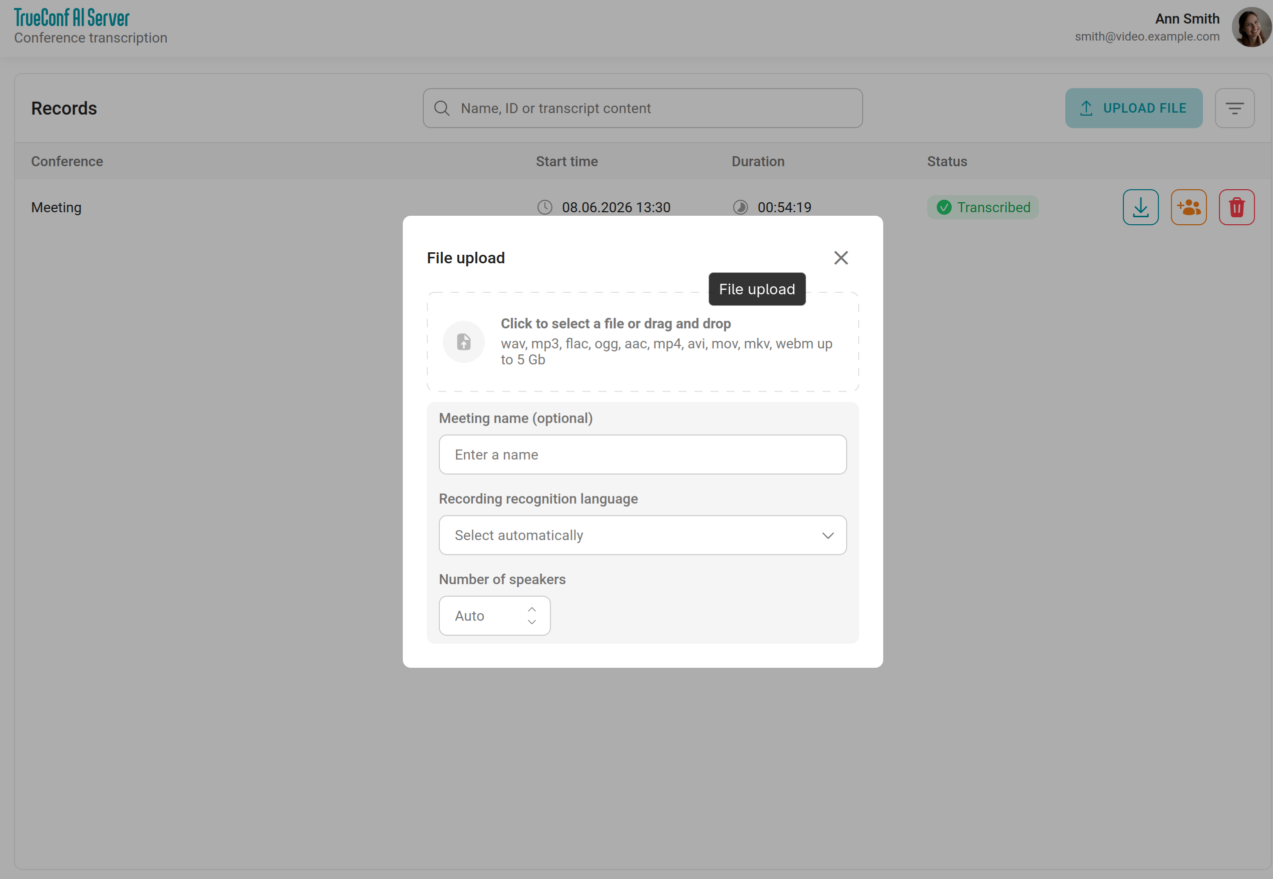Image resolution: width=1273 pixels, height=879 pixels.
Task: Open the Recording recognition language dropdown
Action: coord(643,535)
